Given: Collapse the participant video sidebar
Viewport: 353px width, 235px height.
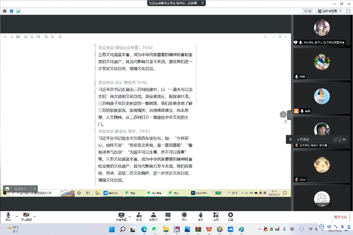Looking at the screenshot, I should pyautogui.click(x=289, y=115).
